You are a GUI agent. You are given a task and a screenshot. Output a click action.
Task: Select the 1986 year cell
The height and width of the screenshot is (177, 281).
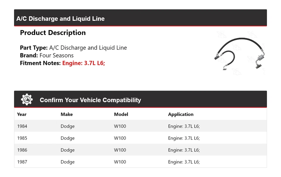coord(22,150)
